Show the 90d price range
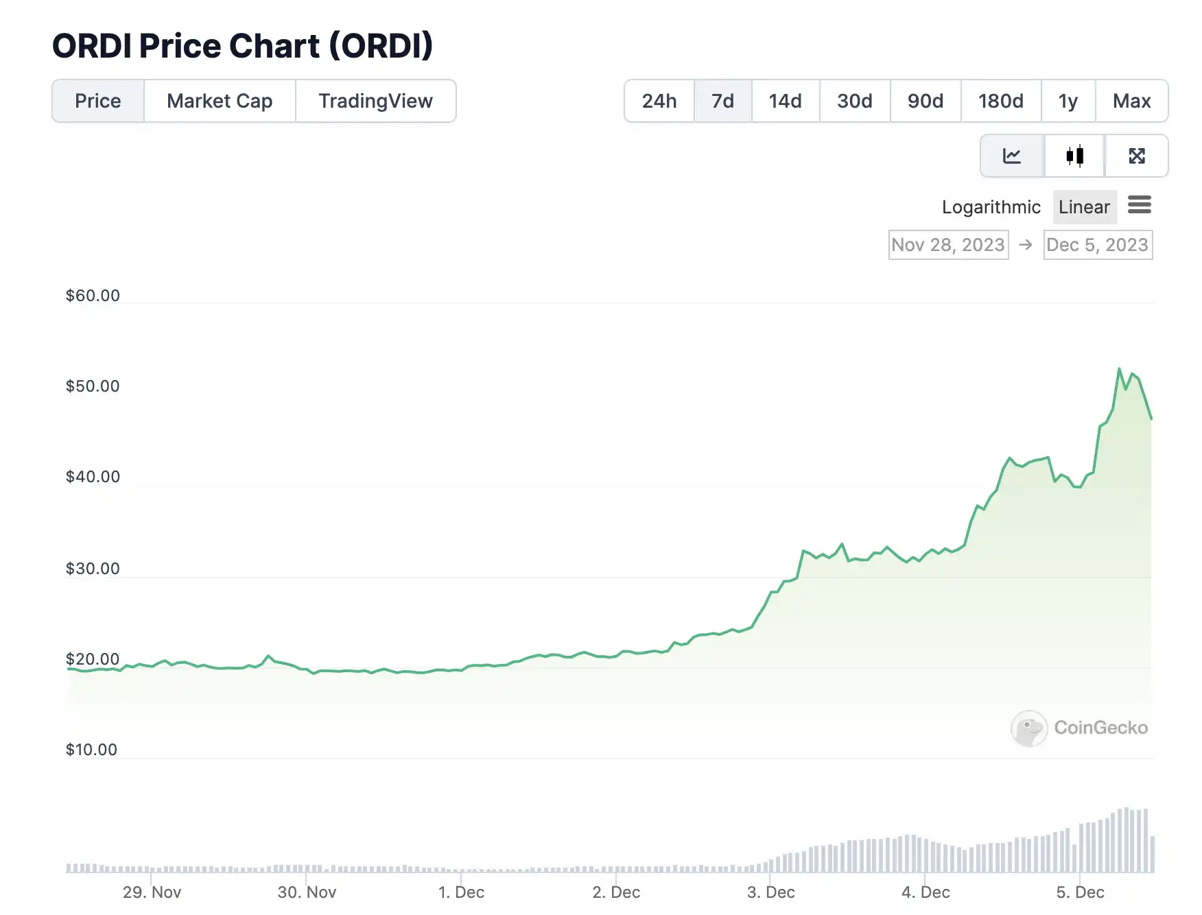 926,101
